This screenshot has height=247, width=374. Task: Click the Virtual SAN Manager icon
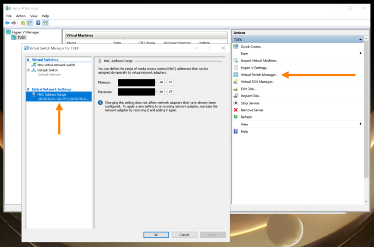coord(236,81)
